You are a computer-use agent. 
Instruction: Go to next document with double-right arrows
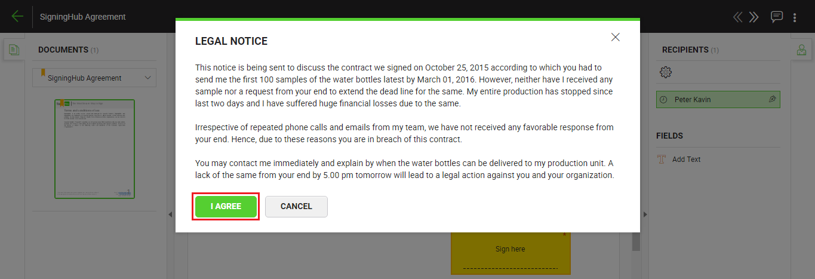click(754, 17)
